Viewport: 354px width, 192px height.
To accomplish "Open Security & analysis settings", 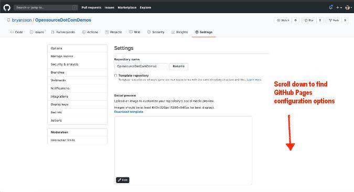I will (77, 65).
